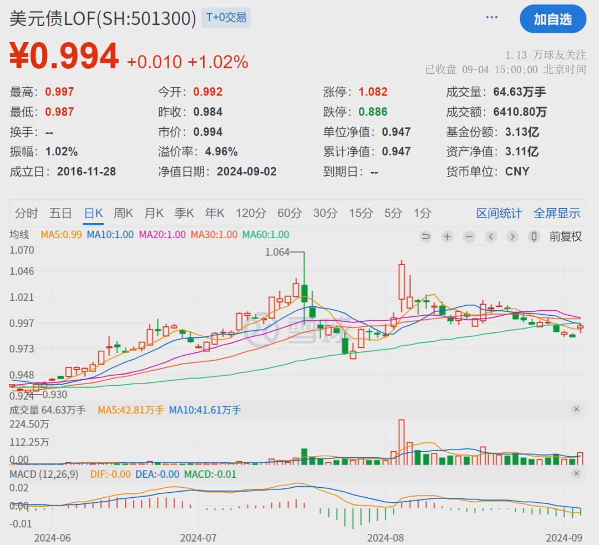Open 全屏显示 fullscreen view
Viewport: 599px width, 545px height.
click(557, 213)
